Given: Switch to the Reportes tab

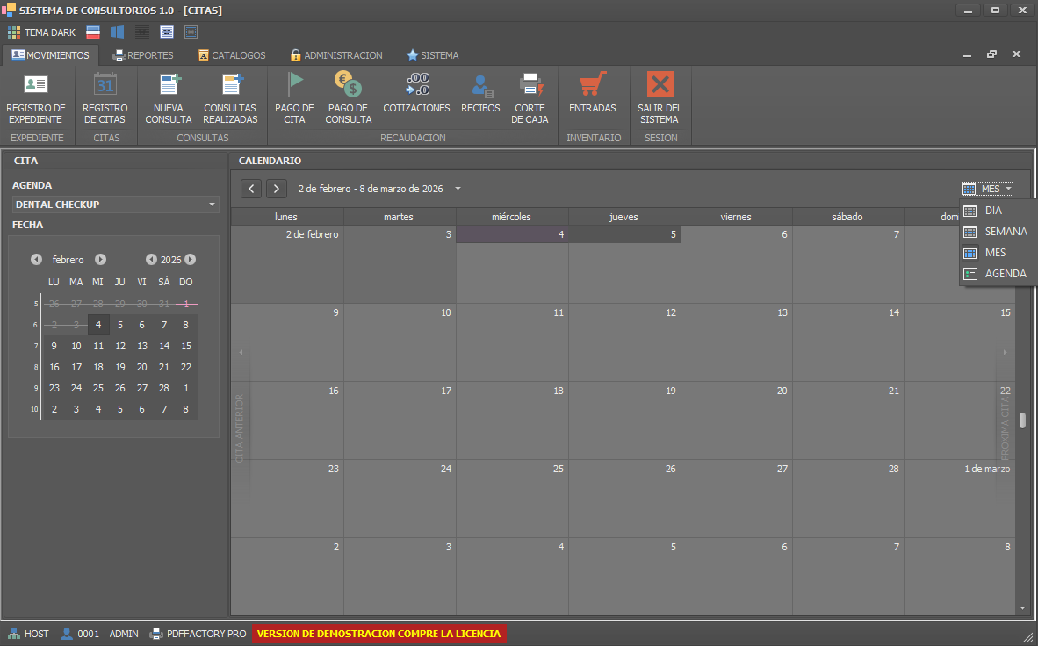Looking at the screenshot, I should (x=143, y=55).
